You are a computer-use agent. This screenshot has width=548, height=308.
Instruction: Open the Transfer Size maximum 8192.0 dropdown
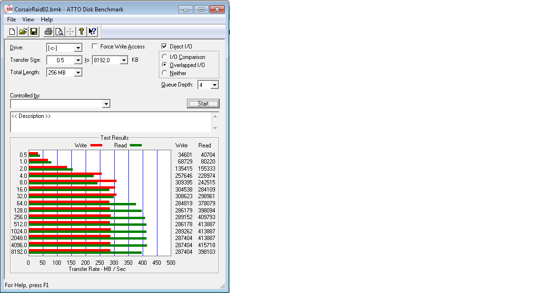pos(124,60)
